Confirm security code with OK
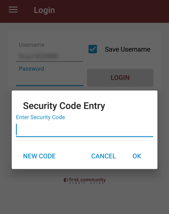Image resolution: width=169 pixels, height=214 pixels. tap(137, 156)
